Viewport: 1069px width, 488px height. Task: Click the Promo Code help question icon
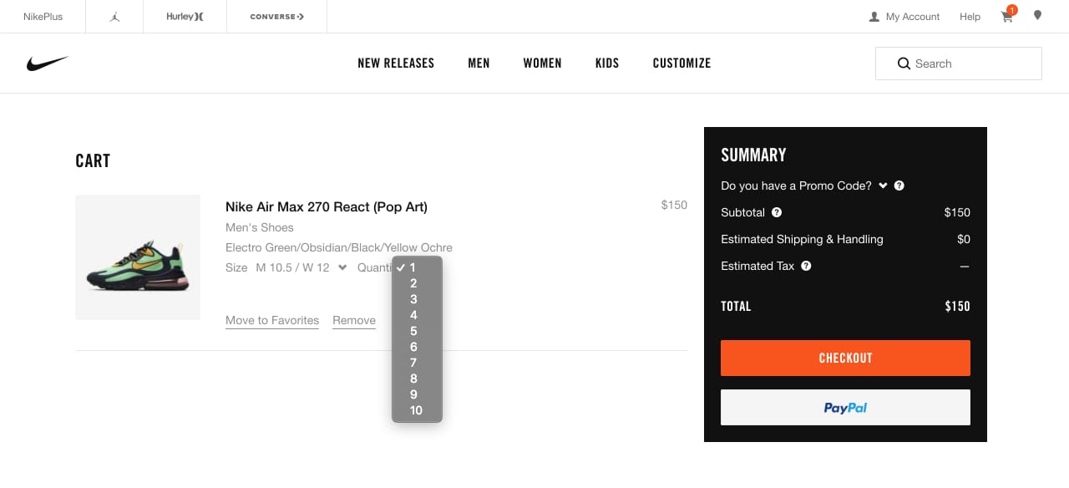(x=899, y=186)
